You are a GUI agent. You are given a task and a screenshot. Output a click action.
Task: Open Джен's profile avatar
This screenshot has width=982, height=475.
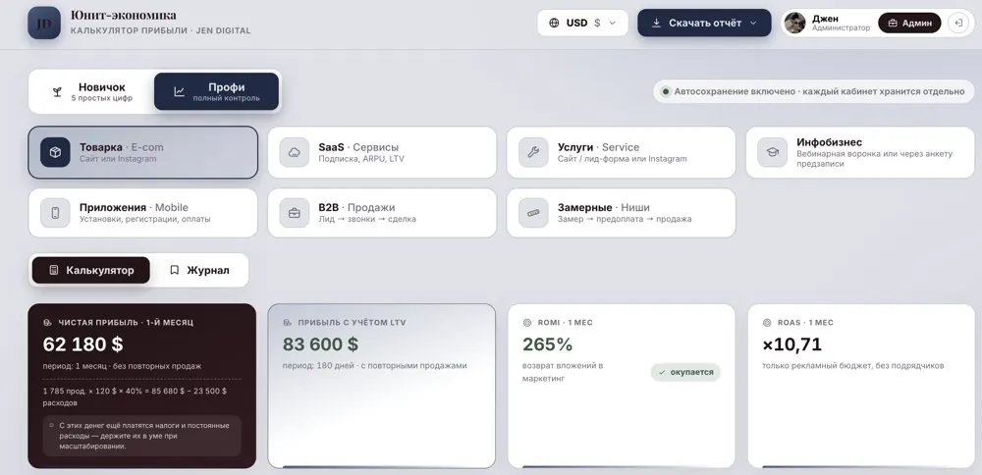[x=794, y=24]
